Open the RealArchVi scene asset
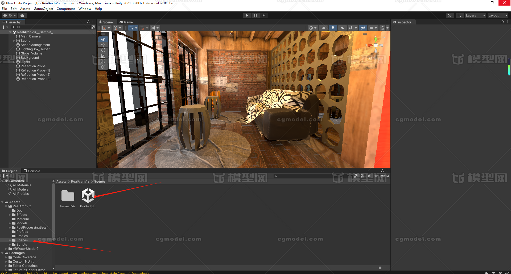This screenshot has height=274, width=511. pyautogui.click(x=88, y=196)
